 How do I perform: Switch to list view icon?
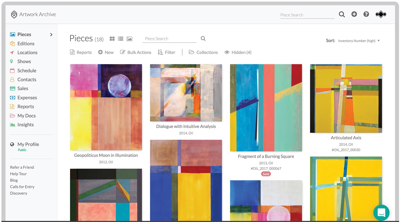(120, 39)
